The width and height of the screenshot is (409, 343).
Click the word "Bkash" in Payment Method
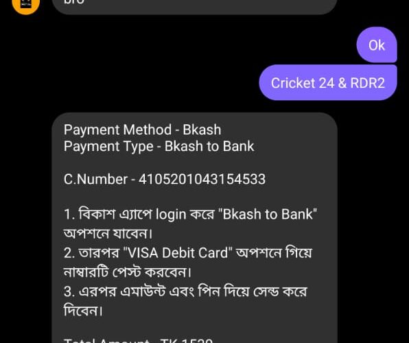(202, 130)
